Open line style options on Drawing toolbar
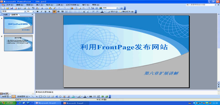 click(x=91, y=97)
